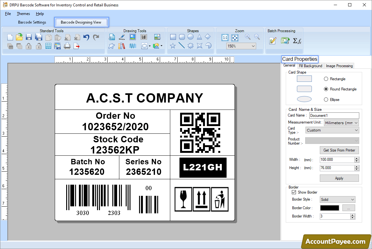Screen dimensions: 372x249
Task: Toggle the grid view icon
Action: point(48,46)
